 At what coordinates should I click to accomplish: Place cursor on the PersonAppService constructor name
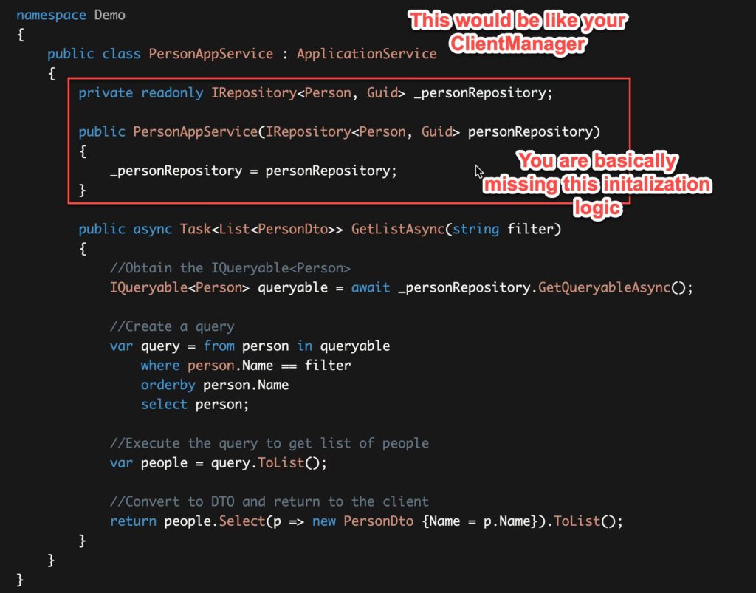(195, 131)
